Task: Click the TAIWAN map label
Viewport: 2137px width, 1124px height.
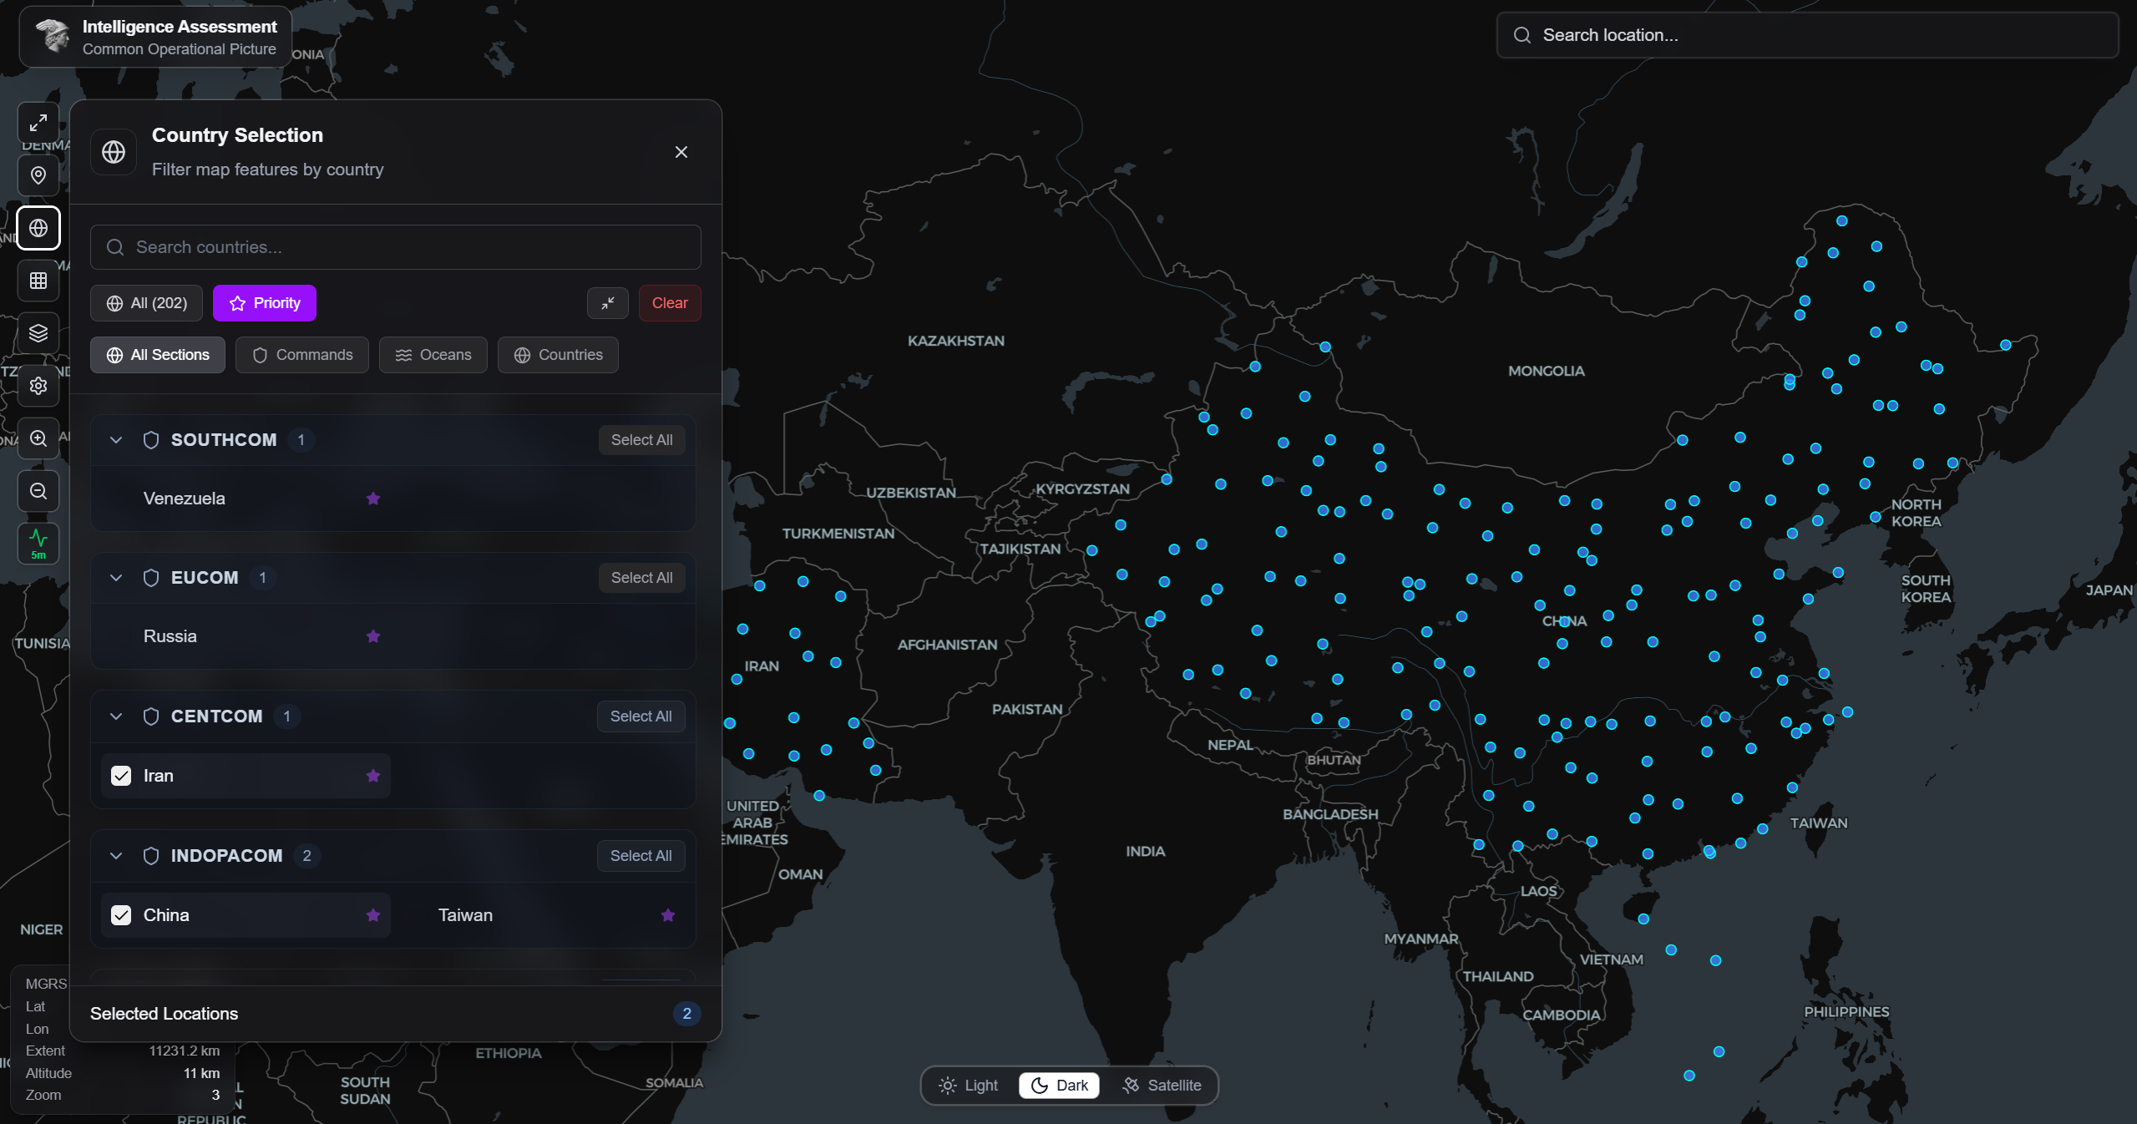Action: coord(1819,823)
